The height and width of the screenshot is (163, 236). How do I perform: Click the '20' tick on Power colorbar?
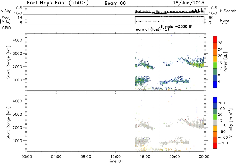pyautogui.click(x=220, y=56)
